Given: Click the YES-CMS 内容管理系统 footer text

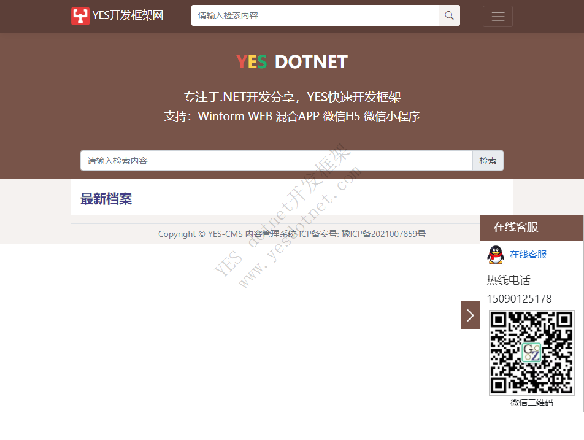Looking at the screenshot, I should coord(252,234).
